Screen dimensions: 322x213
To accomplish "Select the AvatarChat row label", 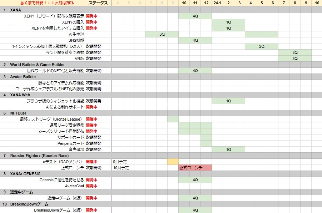I will pyautogui.click(x=75, y=186).
